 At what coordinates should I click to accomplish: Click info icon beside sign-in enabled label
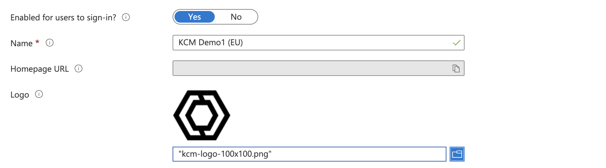[x=126, y=17]
